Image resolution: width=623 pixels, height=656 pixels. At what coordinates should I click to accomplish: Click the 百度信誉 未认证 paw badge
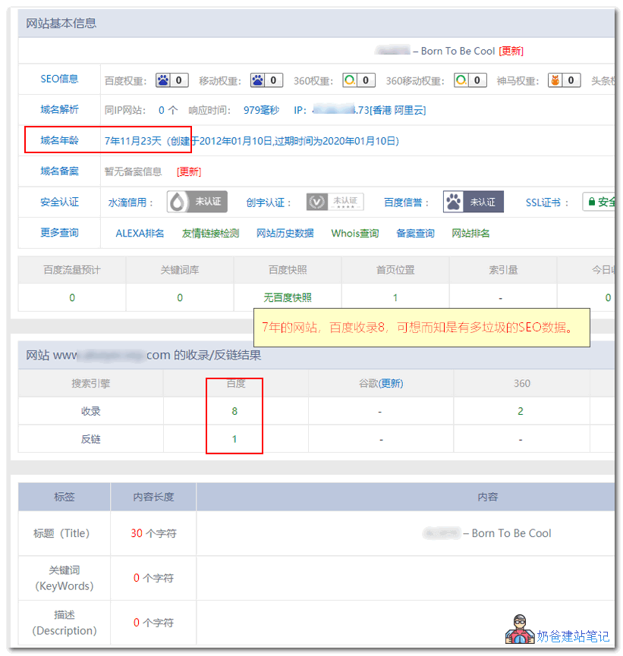coord(474,202)
